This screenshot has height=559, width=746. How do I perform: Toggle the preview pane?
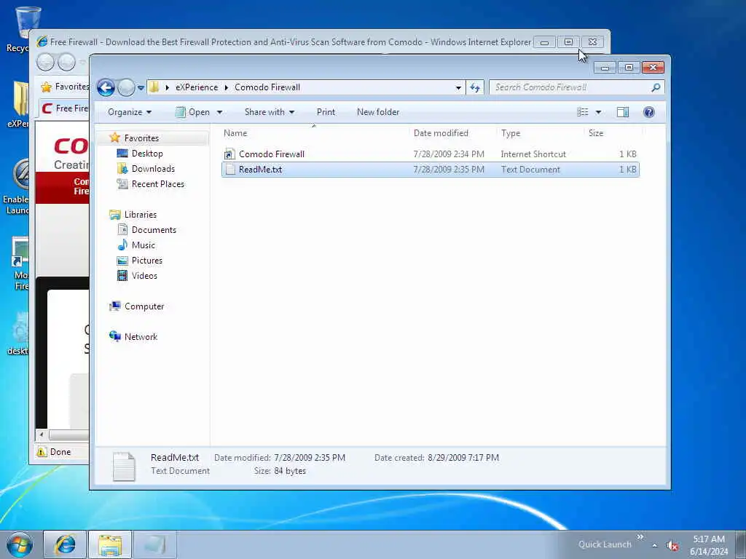click(623, 112)
